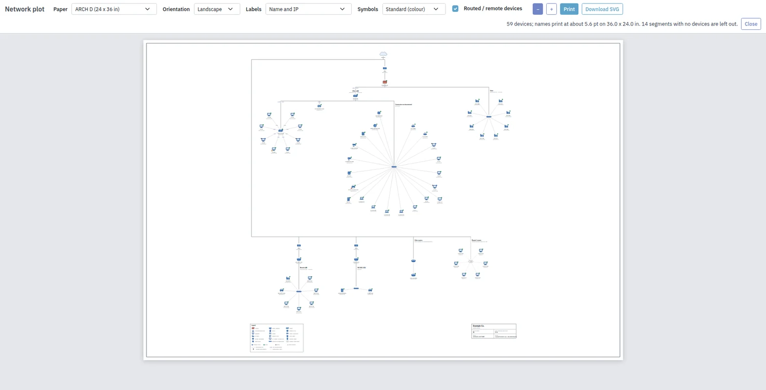Viewport: 766px width, 390px height.
Task: Open the Labels dropdown
Action: (x=309, y=9)
